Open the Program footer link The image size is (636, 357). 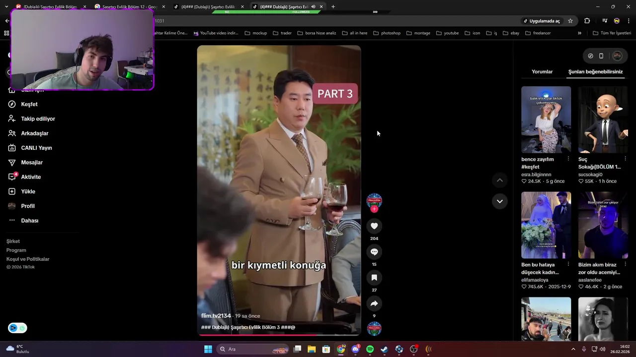(16, 250)
